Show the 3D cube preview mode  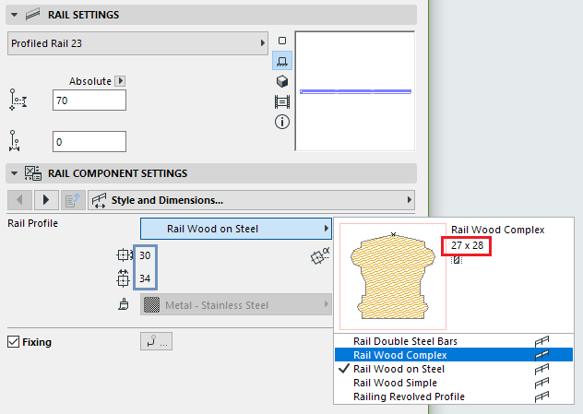click(x=282, y=81)
